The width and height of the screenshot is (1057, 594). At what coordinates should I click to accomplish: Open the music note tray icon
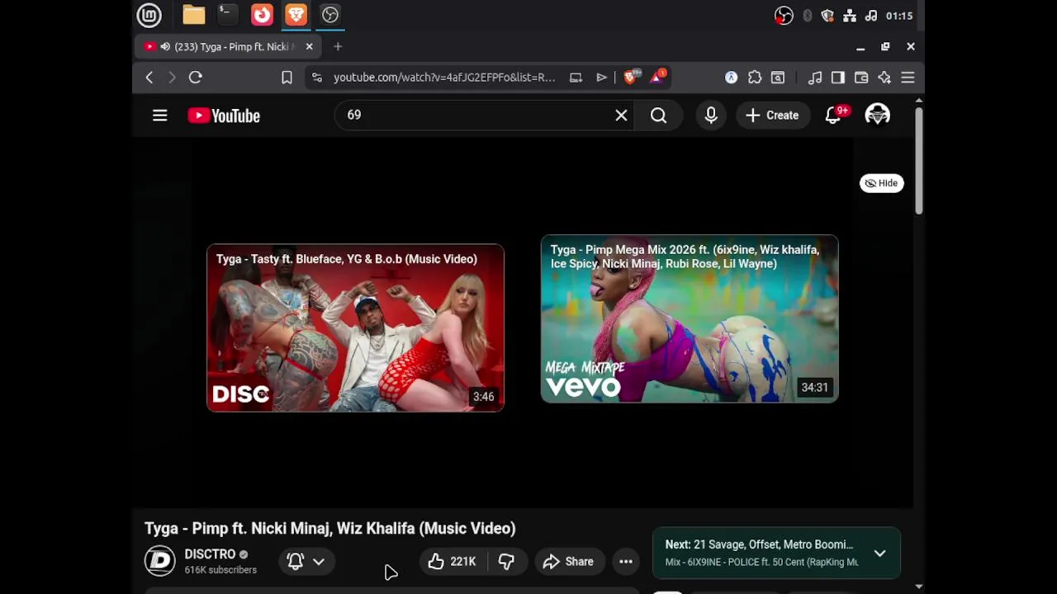871,16
